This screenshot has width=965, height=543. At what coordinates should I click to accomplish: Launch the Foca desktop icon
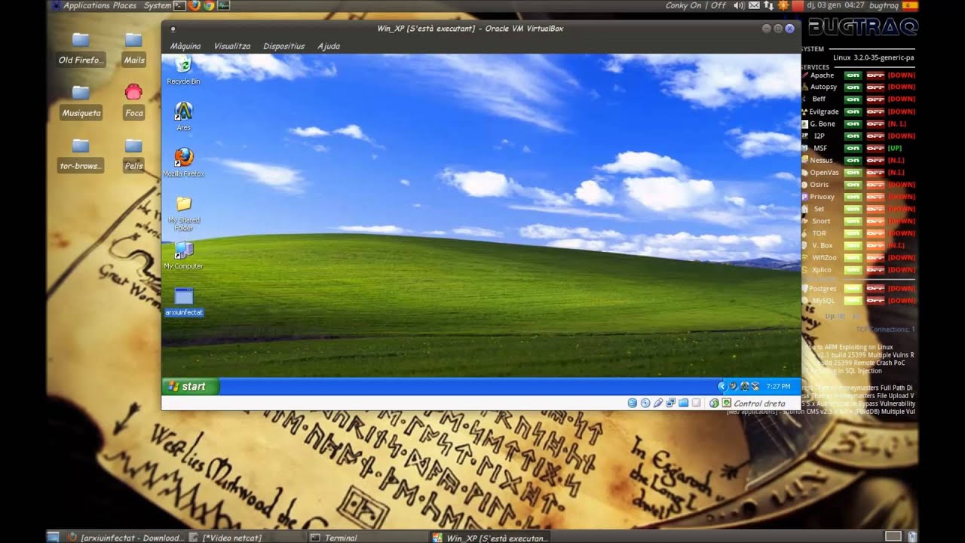[133, 101]
